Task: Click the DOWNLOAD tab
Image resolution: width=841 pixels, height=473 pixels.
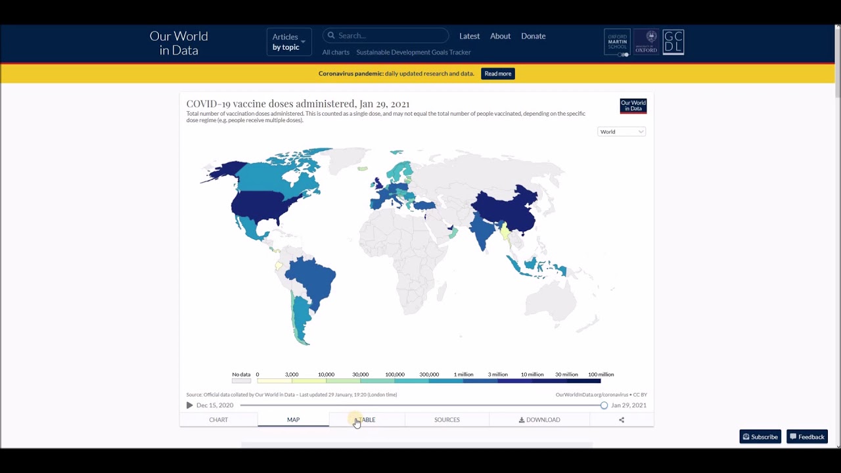Action: pos(539,420)
